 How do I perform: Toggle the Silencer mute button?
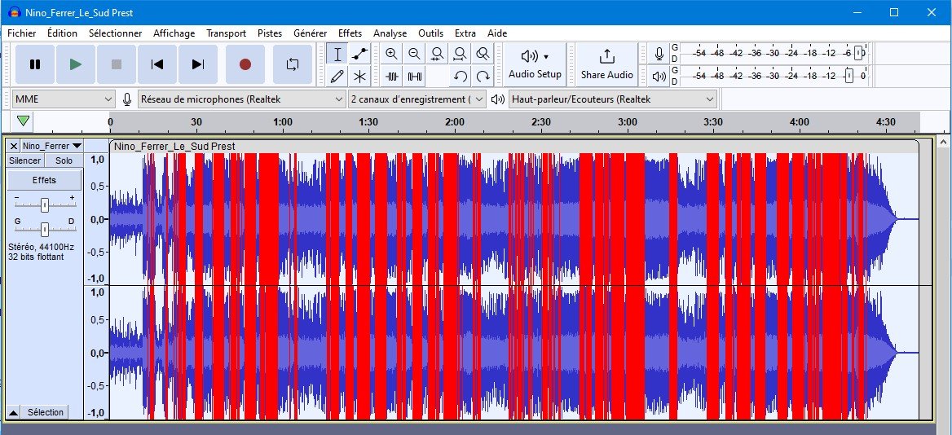click(25, 160)
